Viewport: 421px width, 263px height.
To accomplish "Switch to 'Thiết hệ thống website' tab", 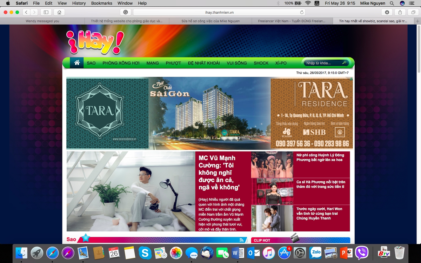I will pyautogui.click(x=126, y=21).
